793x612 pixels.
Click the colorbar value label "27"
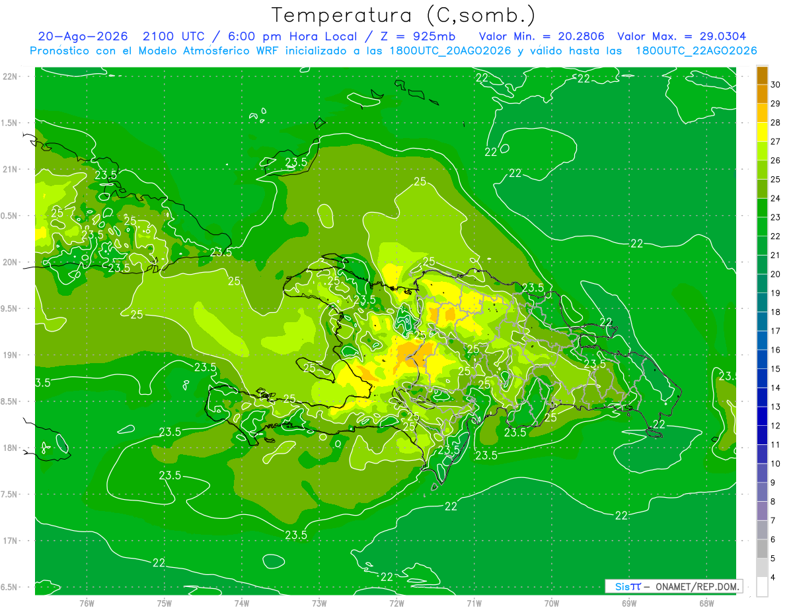click(776, 141)
